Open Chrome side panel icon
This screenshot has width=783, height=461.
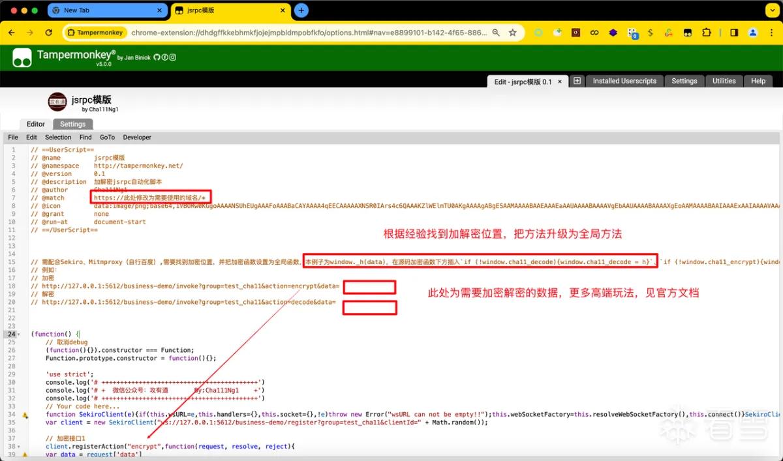(734, 33)
